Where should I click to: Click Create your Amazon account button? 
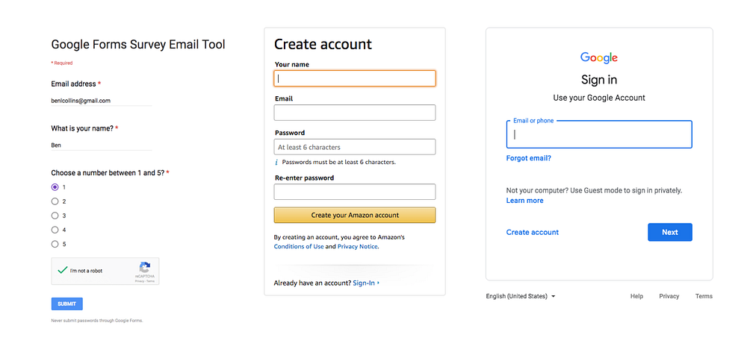[355, 216]
